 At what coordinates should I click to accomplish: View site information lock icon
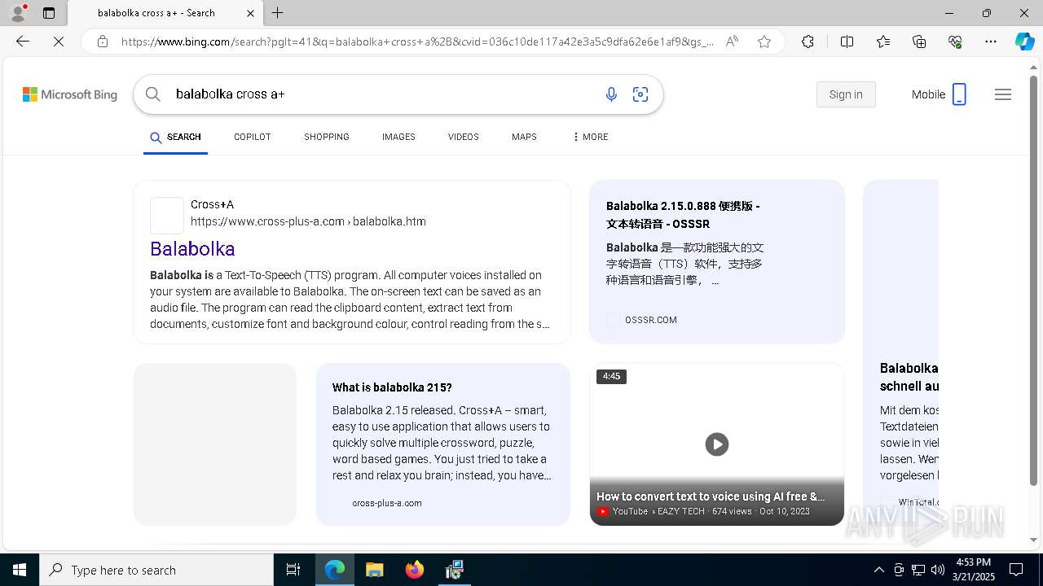tap(103, 42)
